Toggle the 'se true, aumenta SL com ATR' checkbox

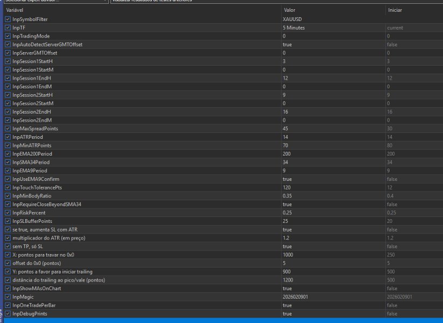[8, 229]
